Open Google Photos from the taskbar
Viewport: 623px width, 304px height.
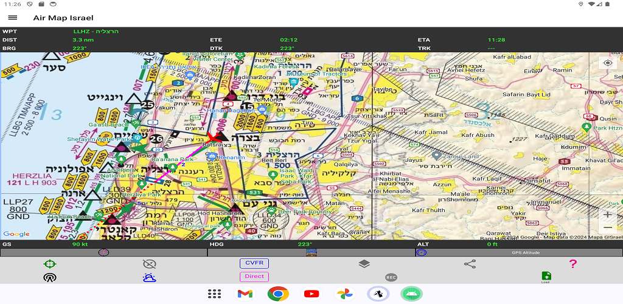(345, 294)
